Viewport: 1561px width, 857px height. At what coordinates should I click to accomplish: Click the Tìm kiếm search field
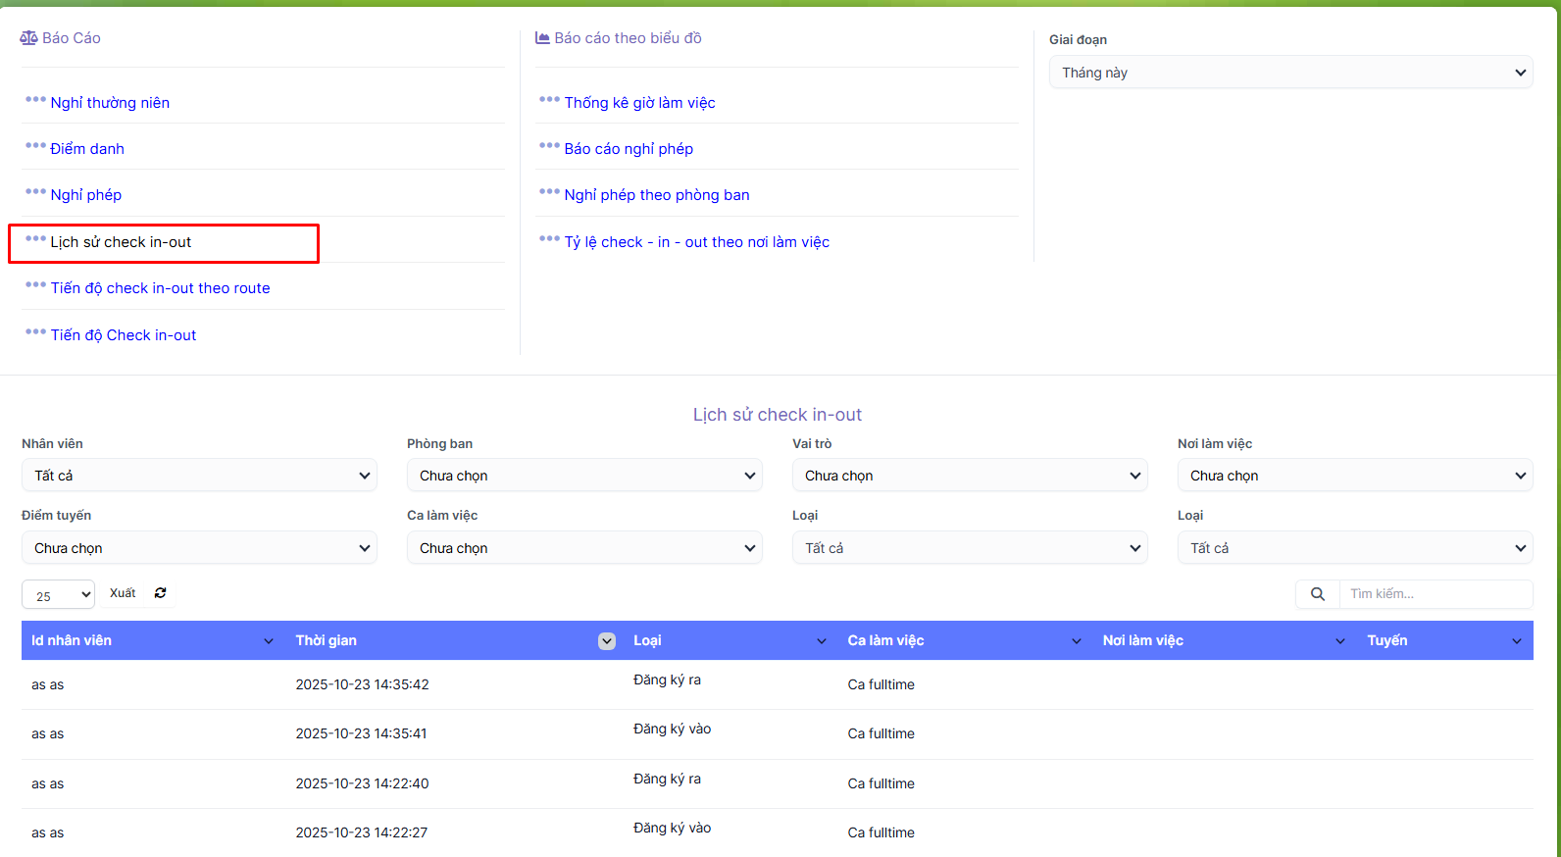(1435, 594)
